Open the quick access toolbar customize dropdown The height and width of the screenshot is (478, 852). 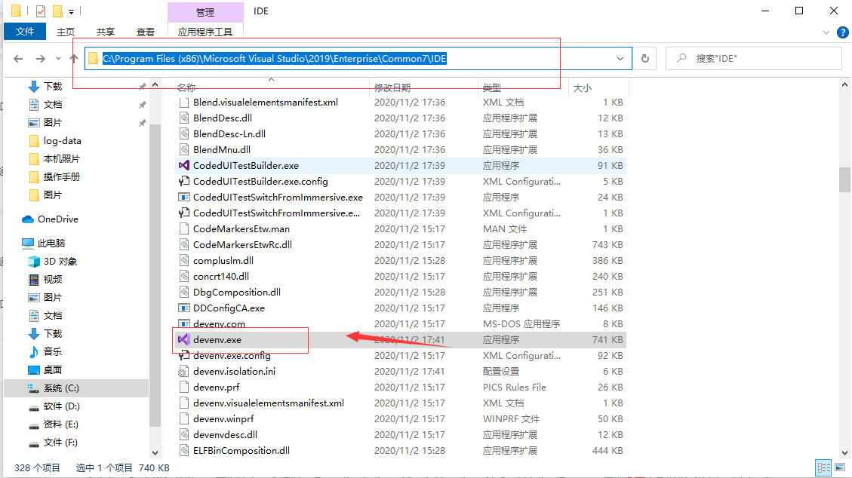click(x=71, y=11)
